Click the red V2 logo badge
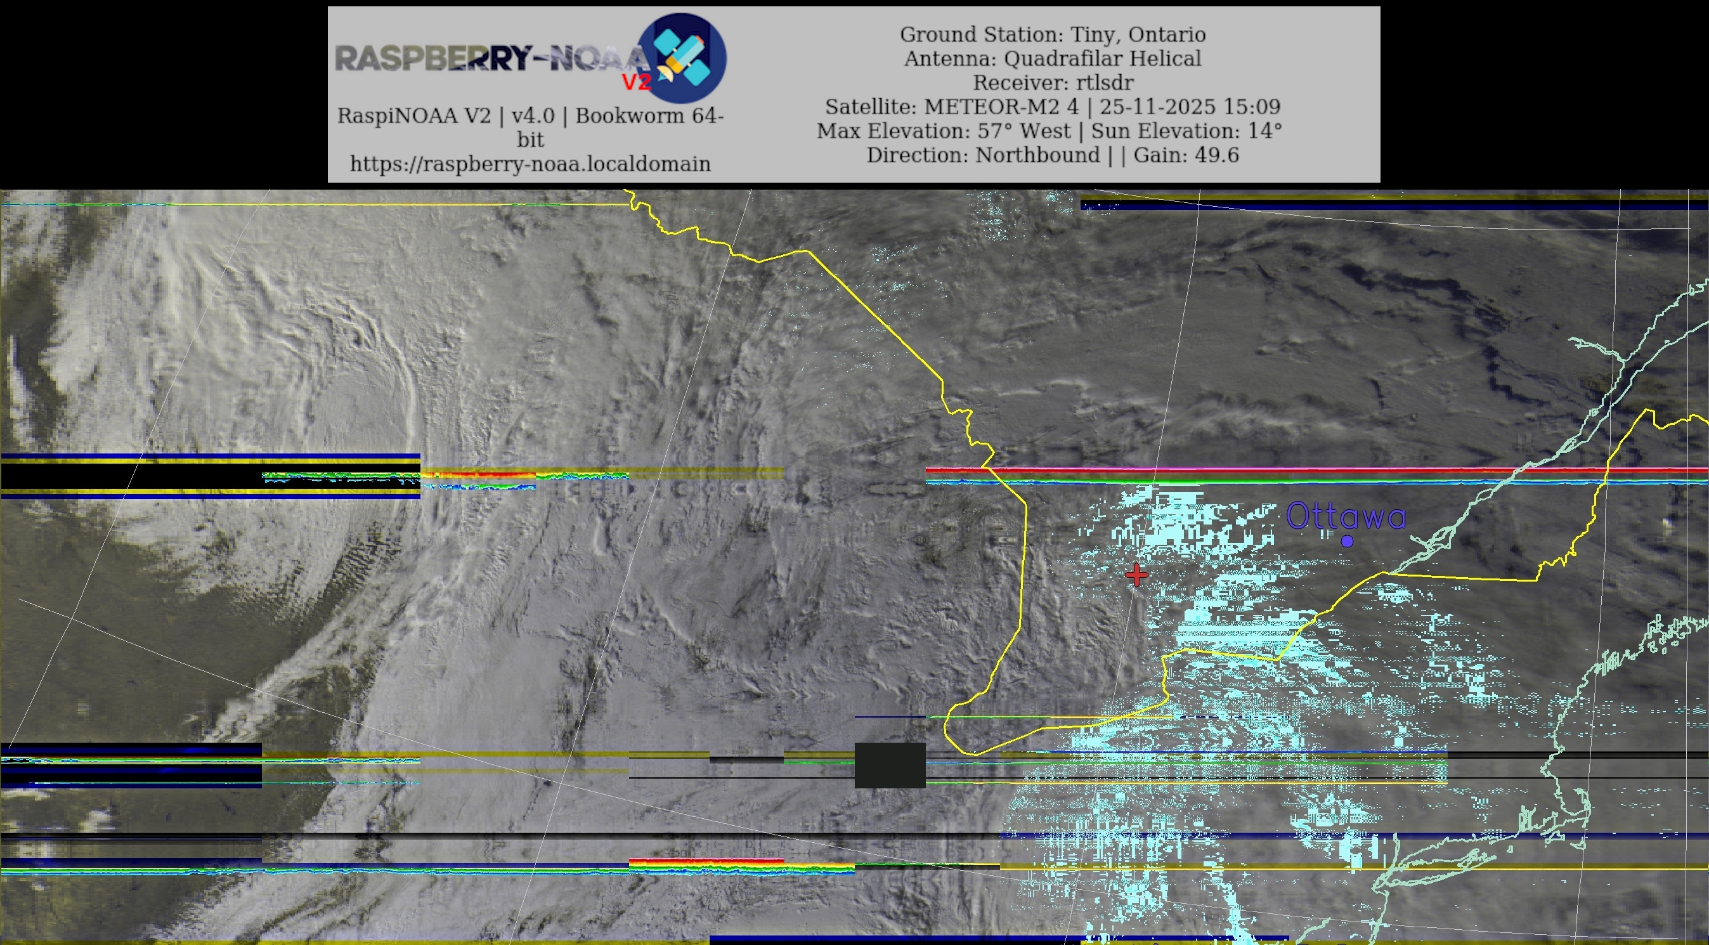 tap(636, 82)
